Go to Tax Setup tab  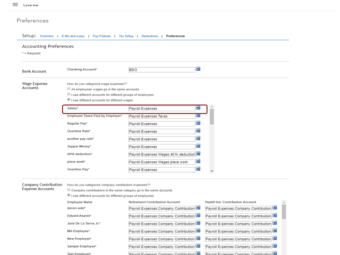tap(126, 36)
